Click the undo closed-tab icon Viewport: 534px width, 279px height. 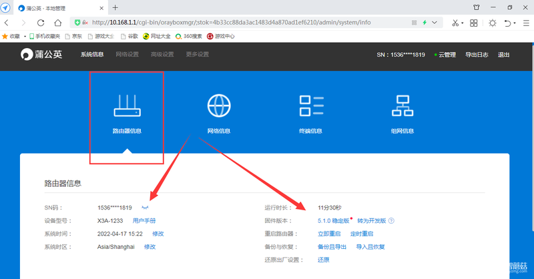508,23
